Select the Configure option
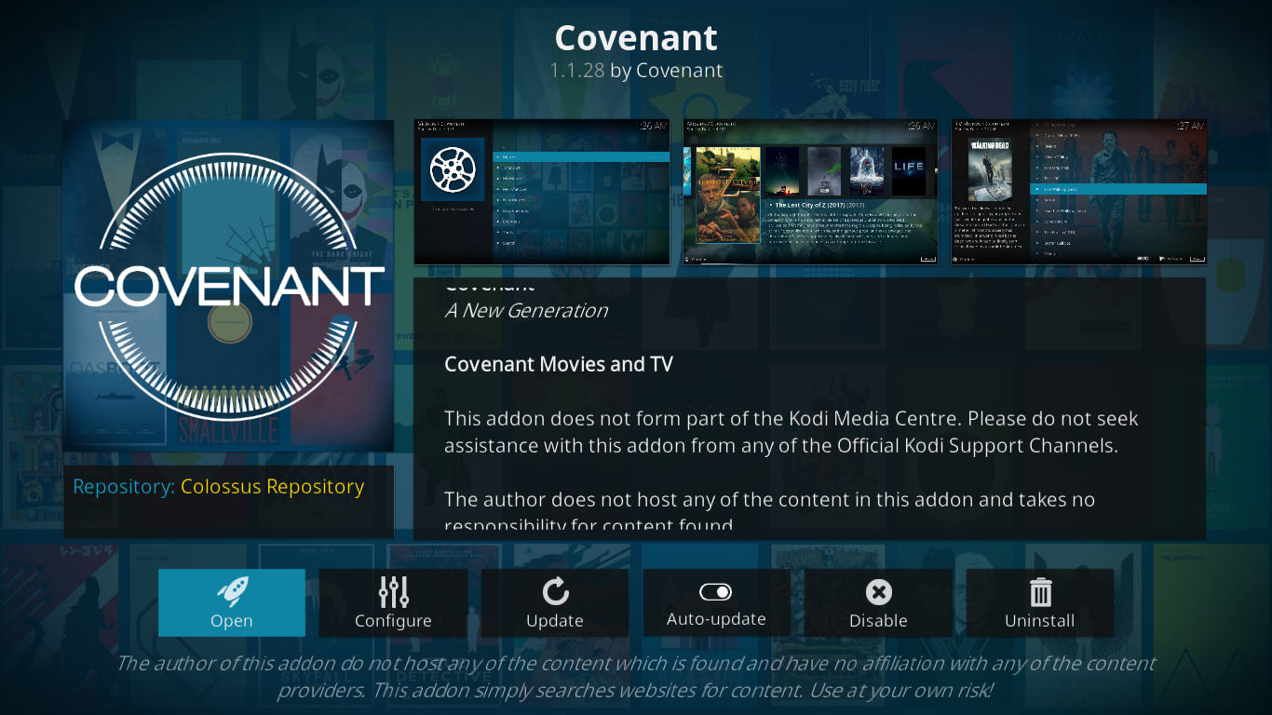 [393, 602]
